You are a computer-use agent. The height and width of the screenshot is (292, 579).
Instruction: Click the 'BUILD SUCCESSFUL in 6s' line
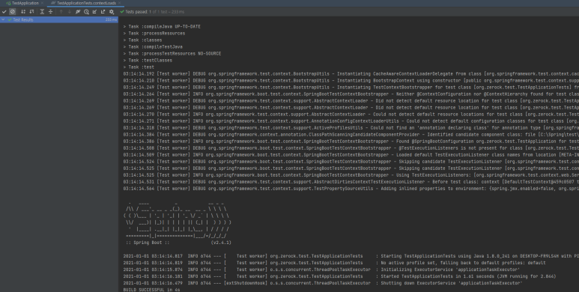(151, 290)
